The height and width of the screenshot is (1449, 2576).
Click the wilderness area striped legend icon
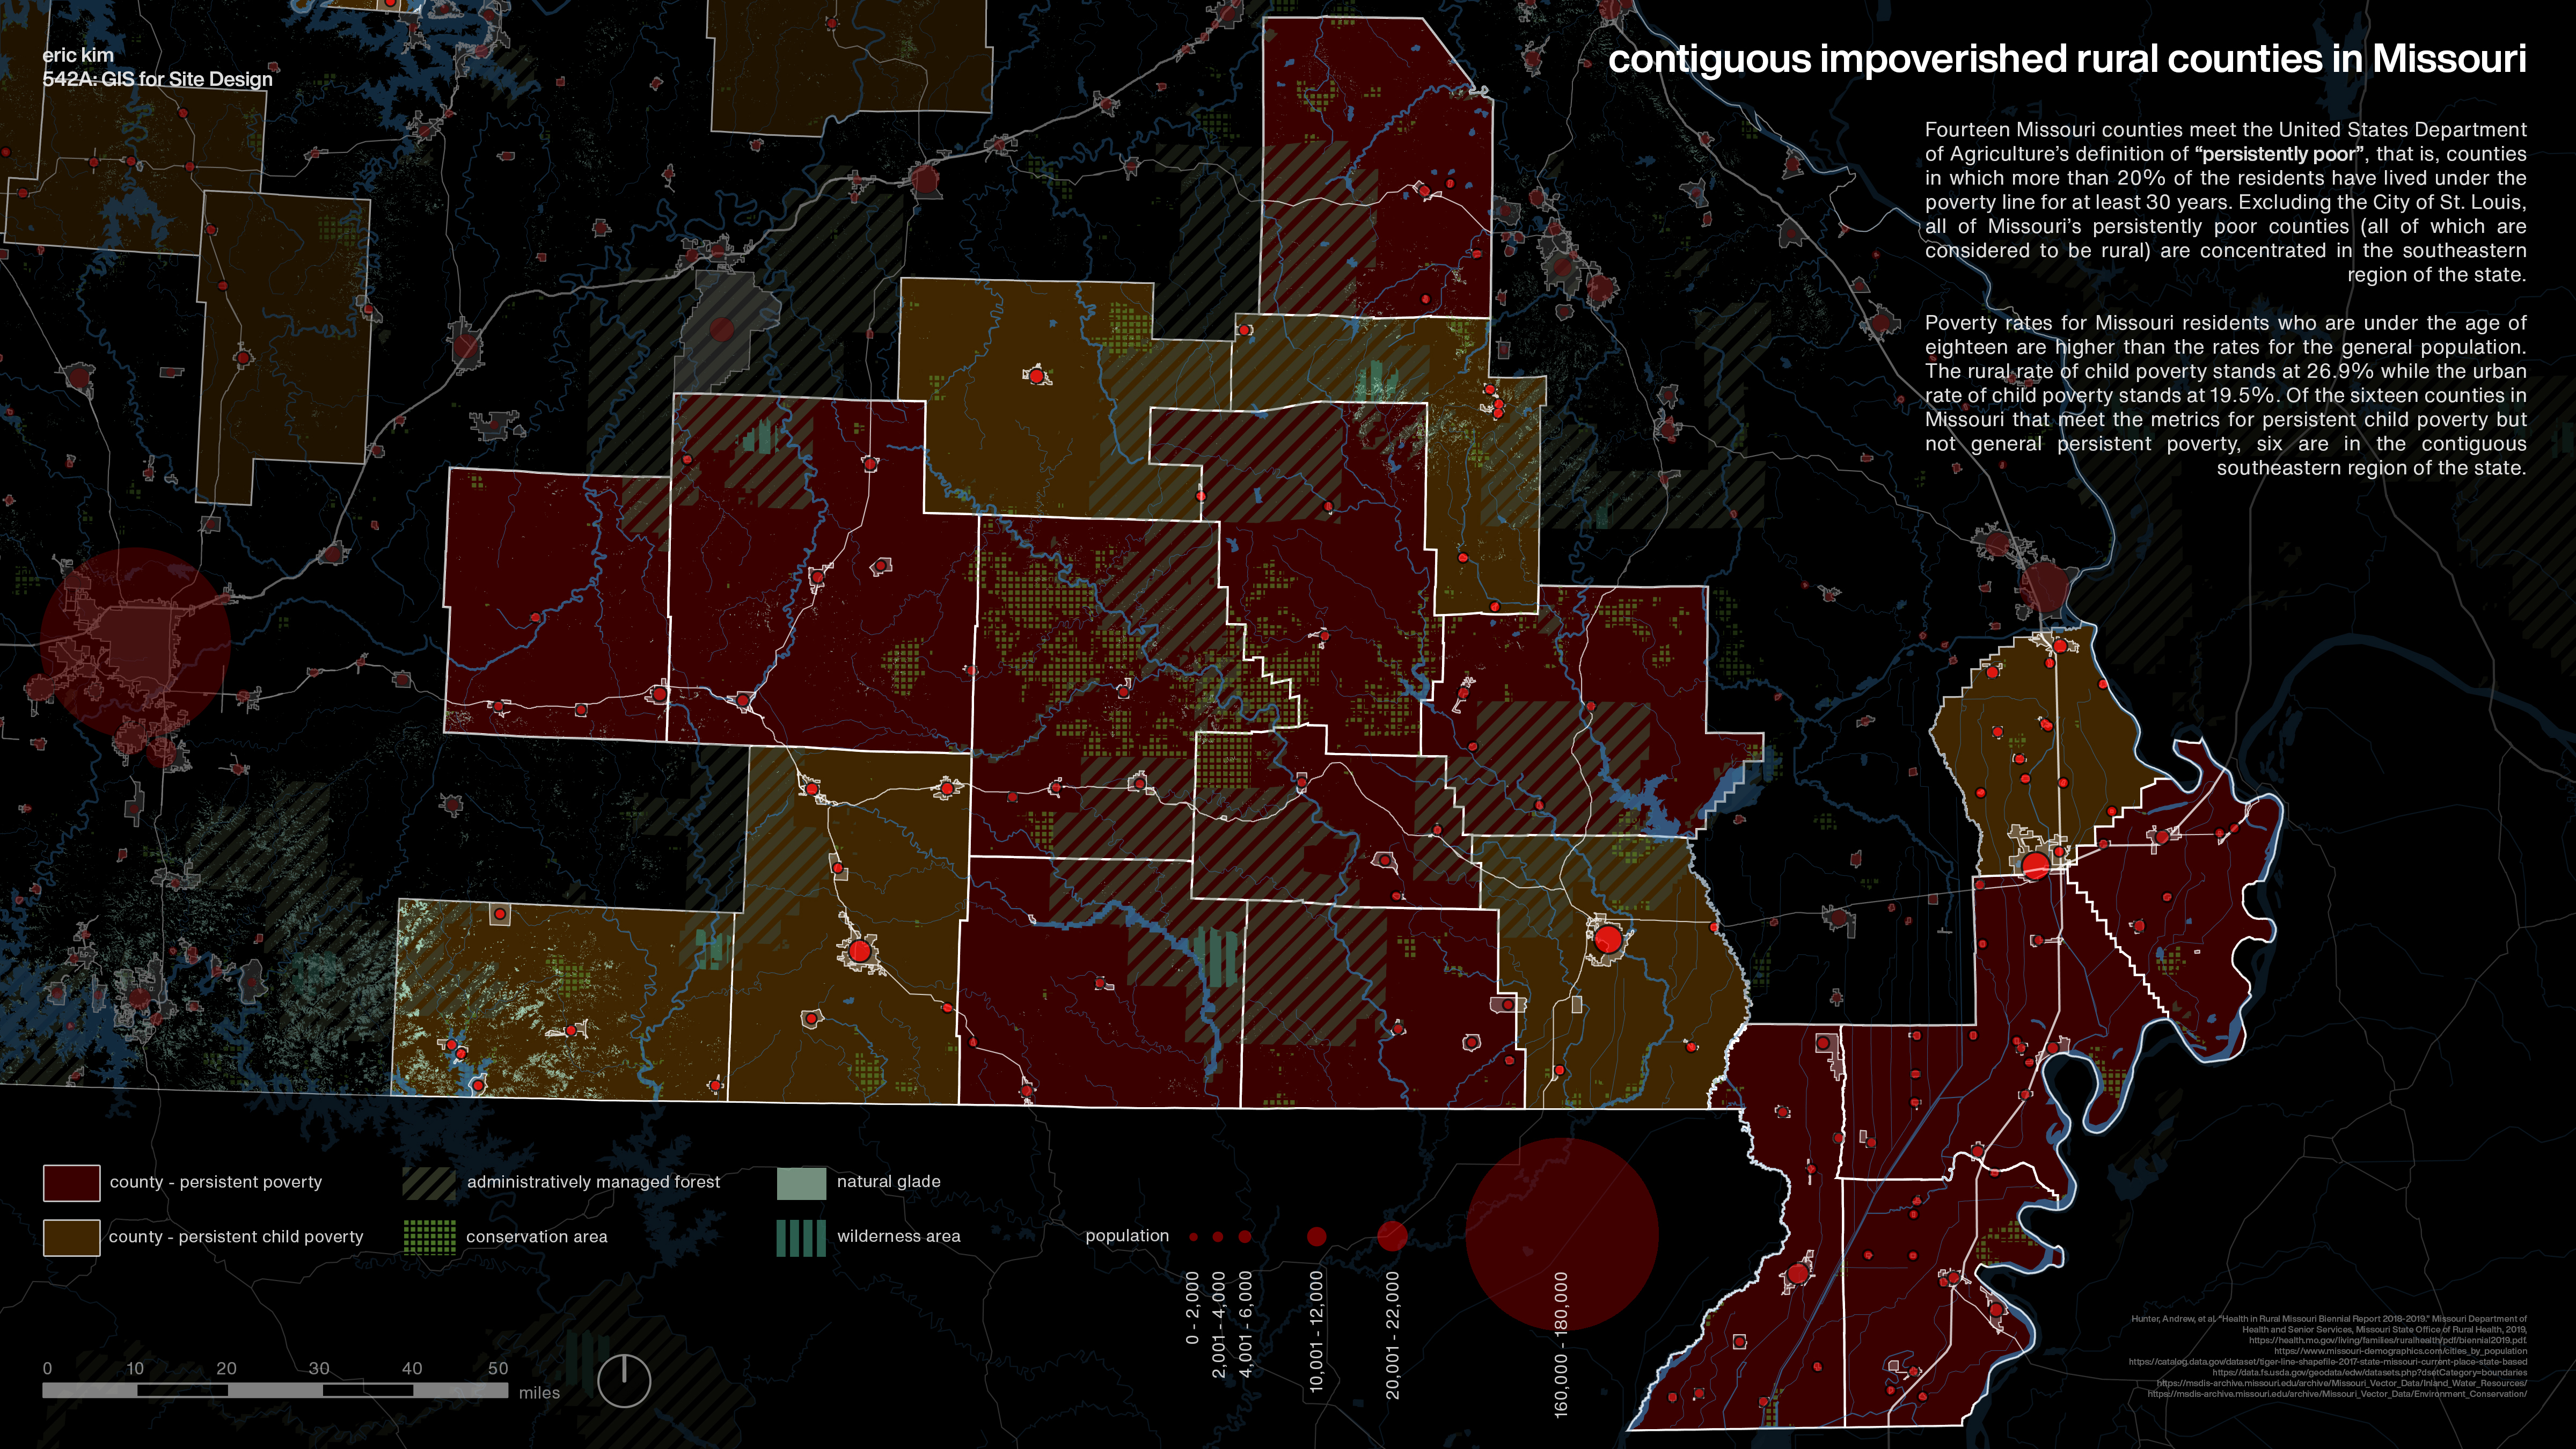[x=801, y=1237]
